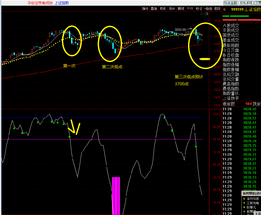Select the tick row with price 3830.21
Screen dimensions: 261x215
pos(242,168)
